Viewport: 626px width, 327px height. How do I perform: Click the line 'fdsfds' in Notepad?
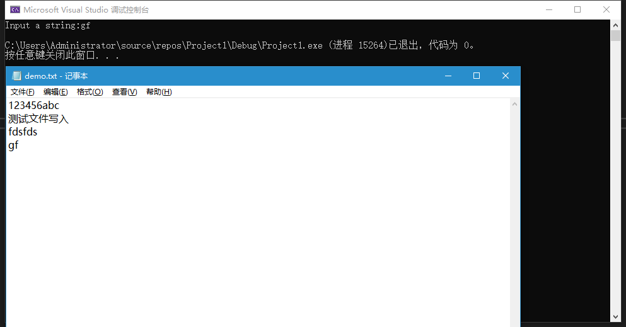[23, 132]
